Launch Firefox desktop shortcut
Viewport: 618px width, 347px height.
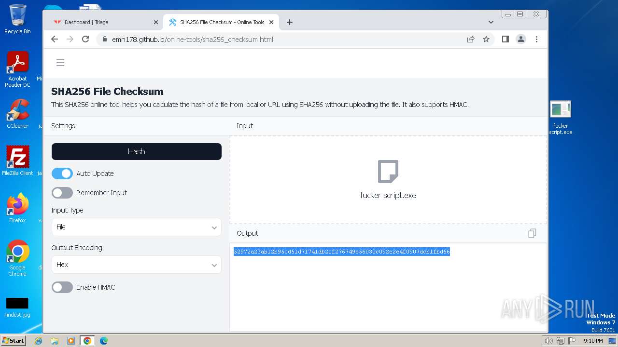click(17, 208)
